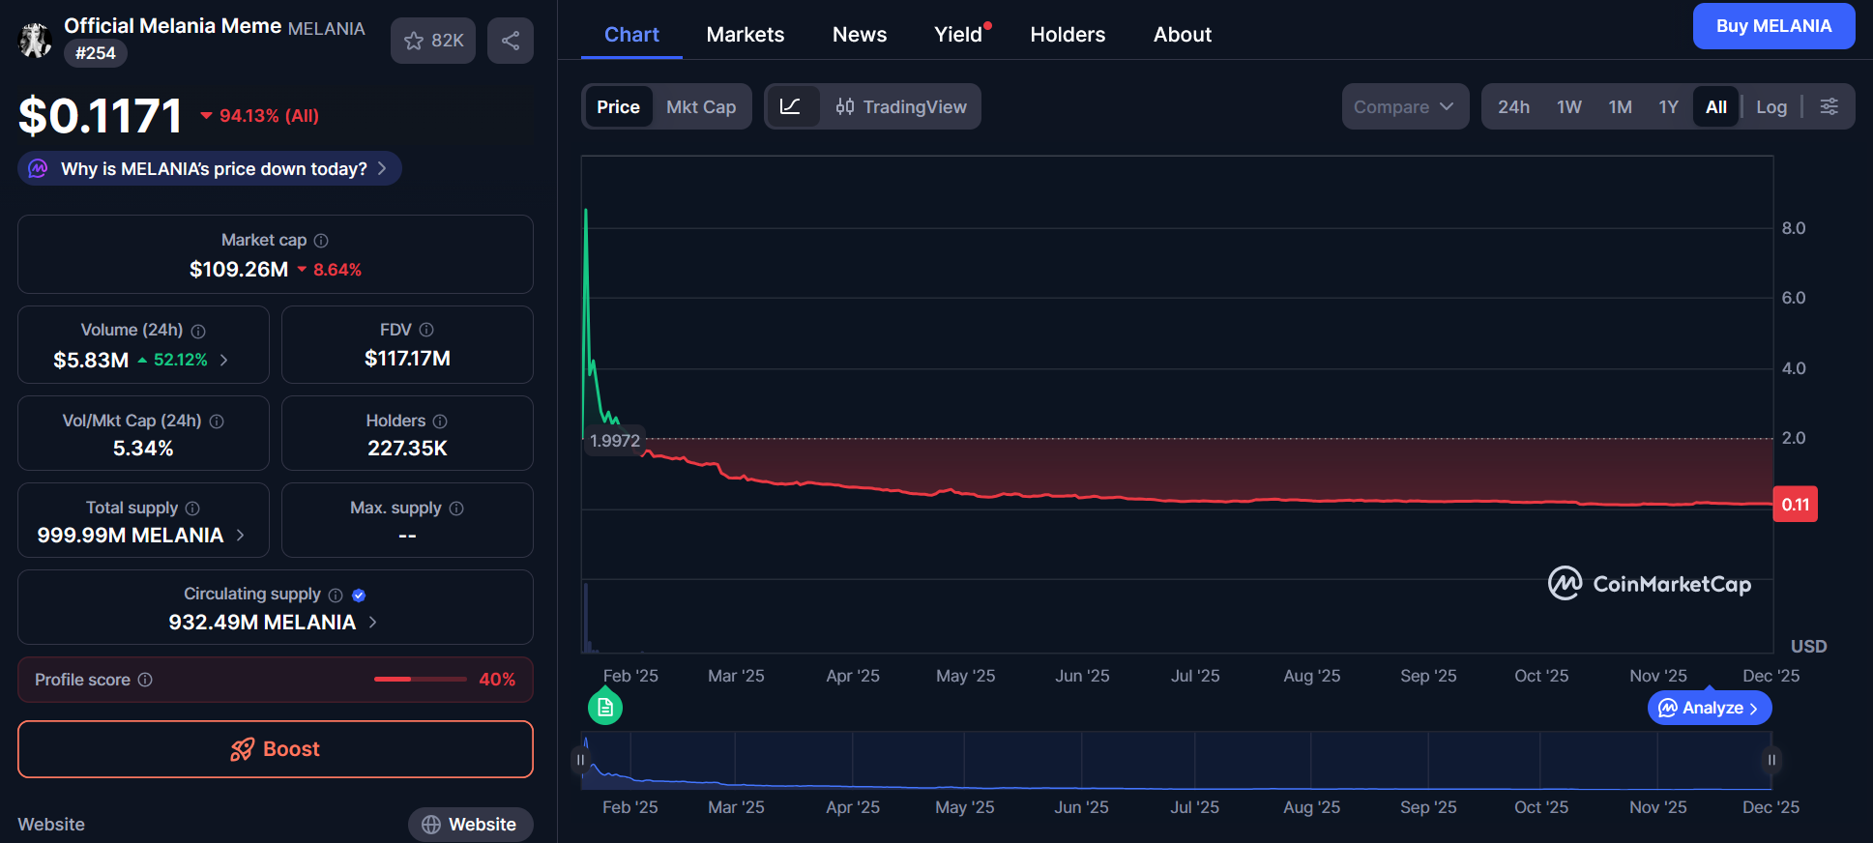Open the News tab
1873x843 pixels.
pyautogui.click(x=860, y=35)
